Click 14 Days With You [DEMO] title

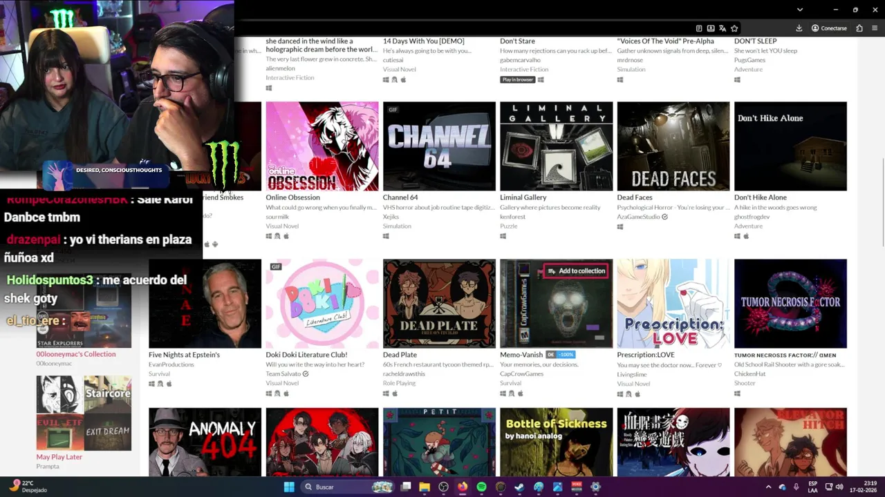tap(424, 41)
